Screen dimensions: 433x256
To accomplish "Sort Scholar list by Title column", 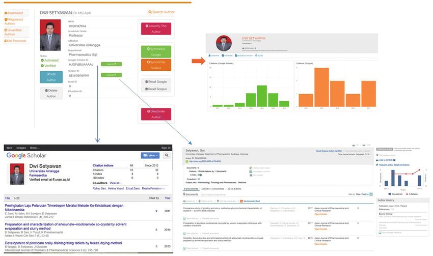I will point(8,198).
